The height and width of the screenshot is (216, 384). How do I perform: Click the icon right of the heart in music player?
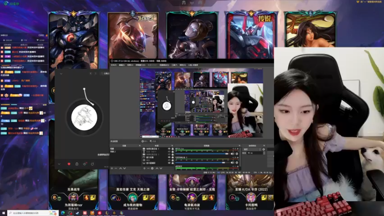pyautogui.click(x=77, y=164)
